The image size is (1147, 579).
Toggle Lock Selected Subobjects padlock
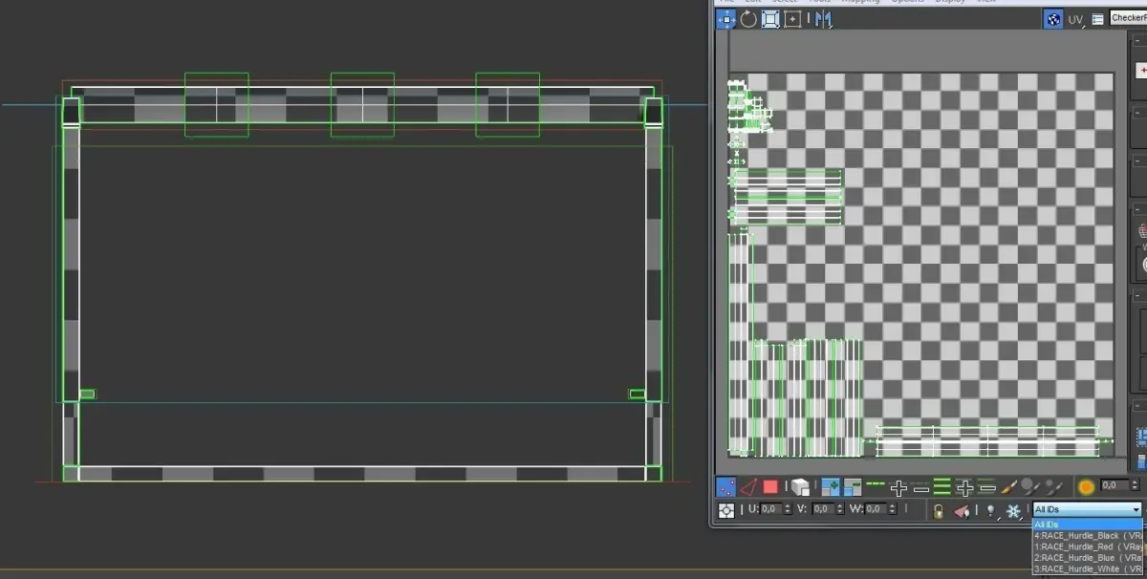[939, 511]
